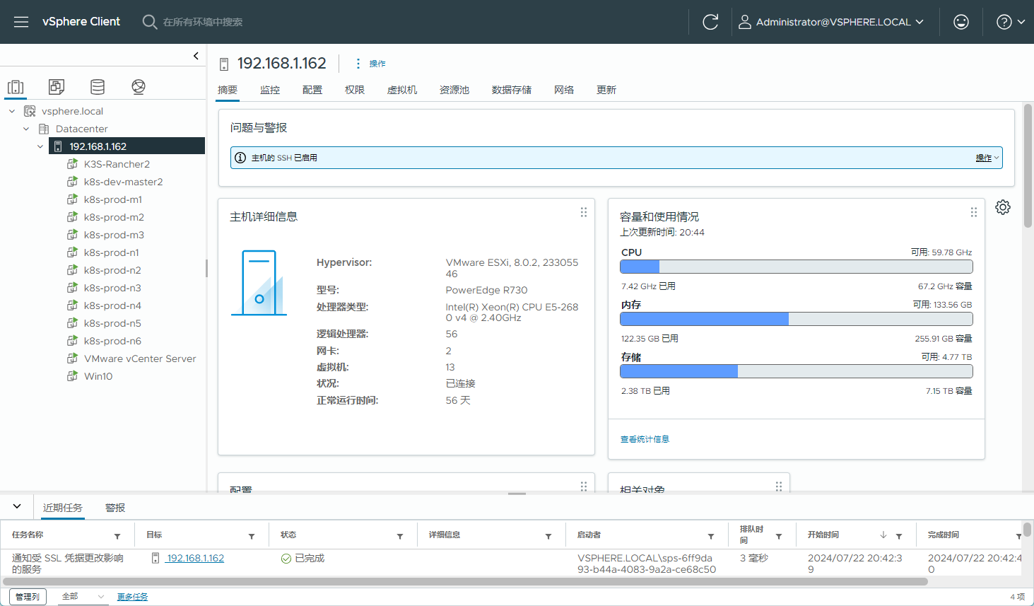The width and height of the screenshot is (1034, 606).
Task: Switch to the 资源池 tab
Action: 454,90
